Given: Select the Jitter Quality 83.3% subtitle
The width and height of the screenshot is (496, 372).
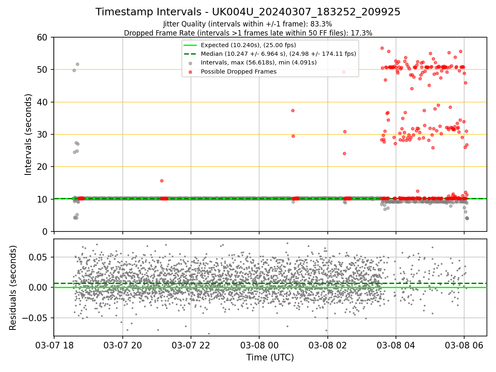Looking at the screenshot, I should click(x=248, y=24).
